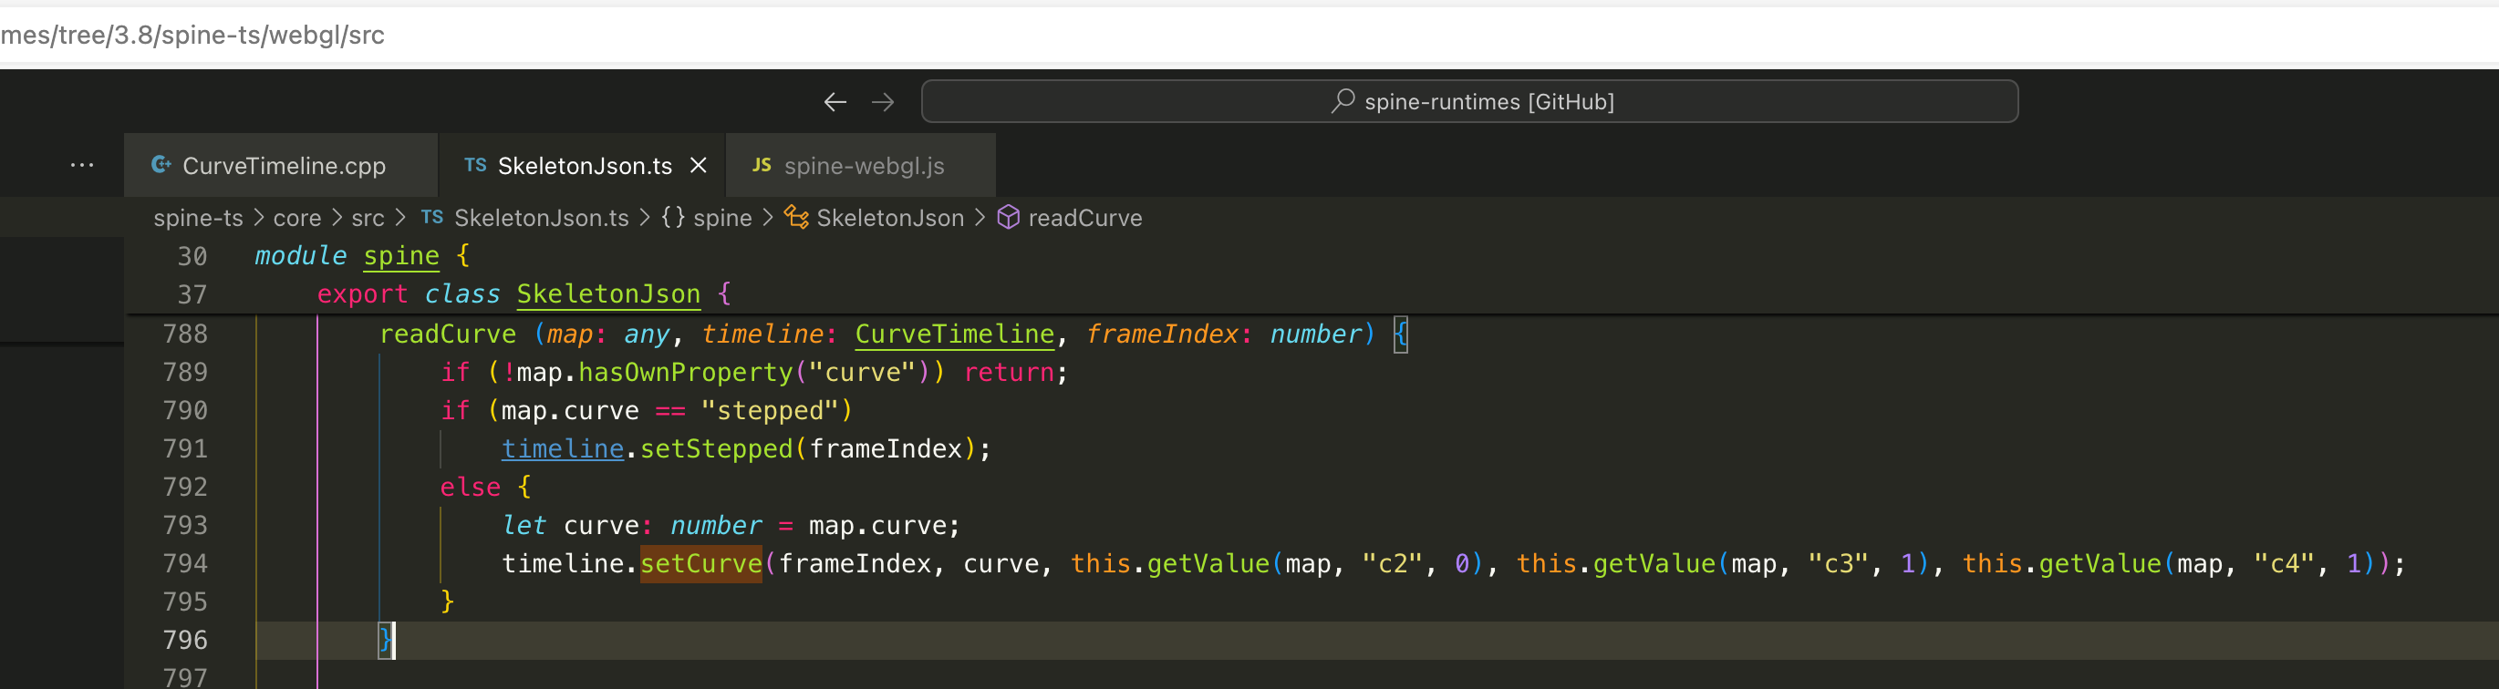Click the SkeletonJson class icon in breadcrumb
The width and height of the screenshot is (2499, 689).
(x=796, y=217)
